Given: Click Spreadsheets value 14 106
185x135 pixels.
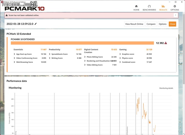Looking at the screenshot, I should (x=79, y=54).
